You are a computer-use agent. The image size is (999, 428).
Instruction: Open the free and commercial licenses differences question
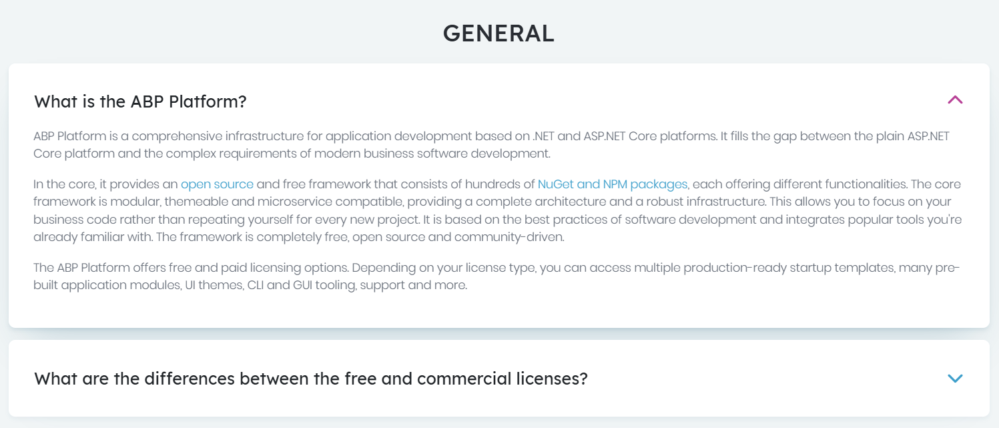310,379
